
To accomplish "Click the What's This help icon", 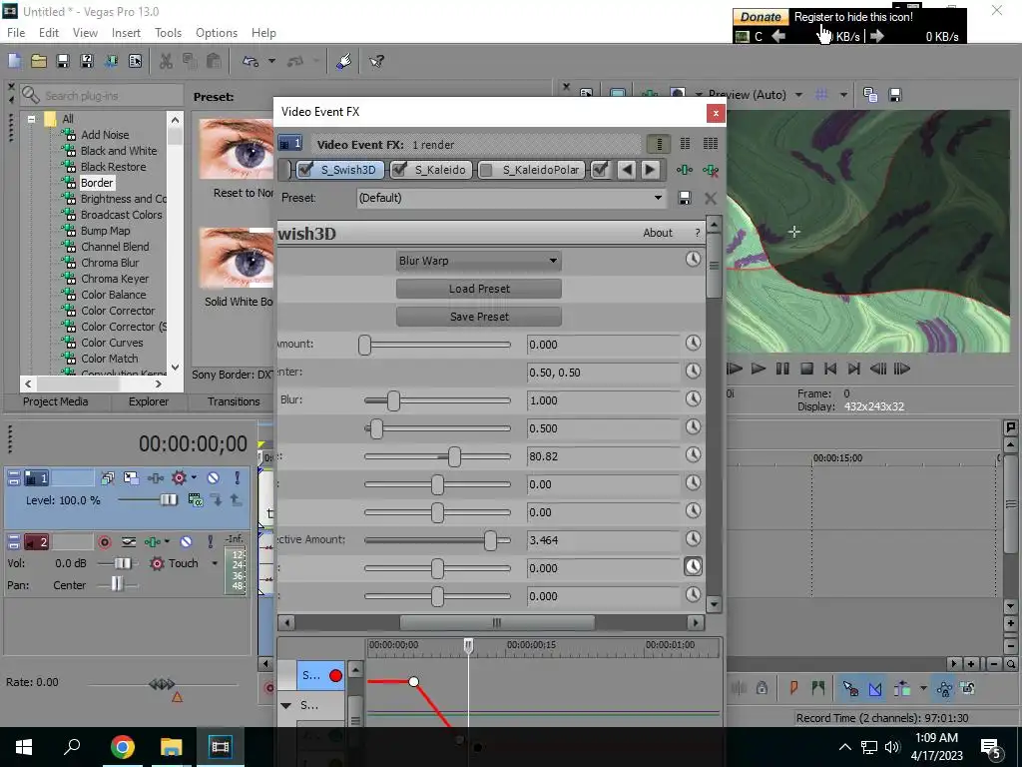I will pyautogui.click(x=376, y=61).
